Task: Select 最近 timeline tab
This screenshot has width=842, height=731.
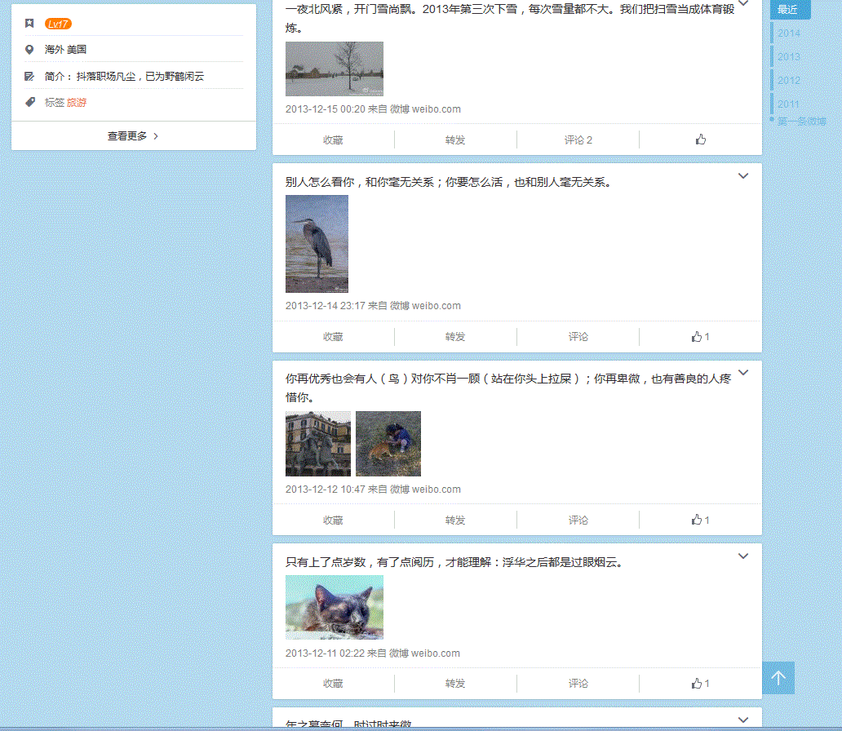Action: [789, 10]
